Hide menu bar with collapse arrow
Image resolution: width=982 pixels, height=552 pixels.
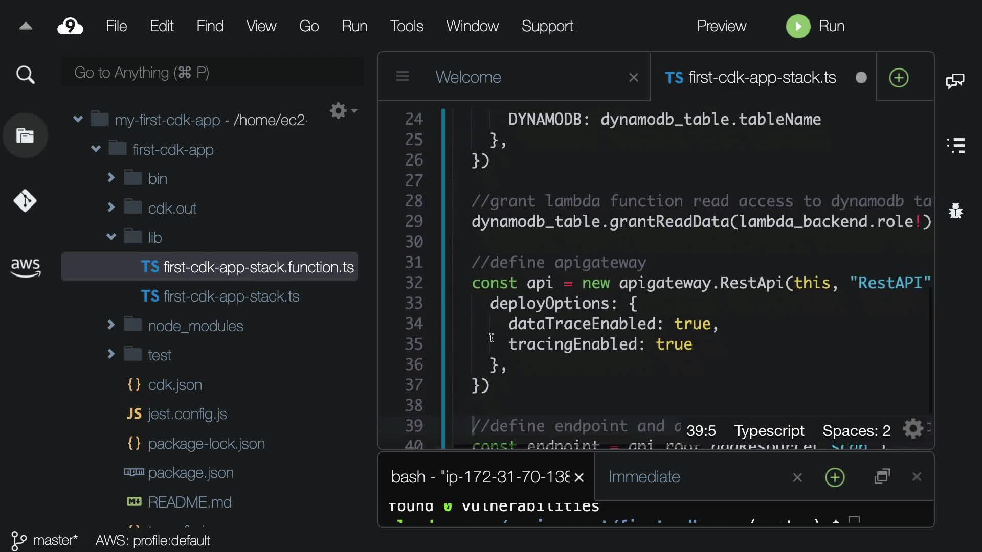(x=26, y=26)
